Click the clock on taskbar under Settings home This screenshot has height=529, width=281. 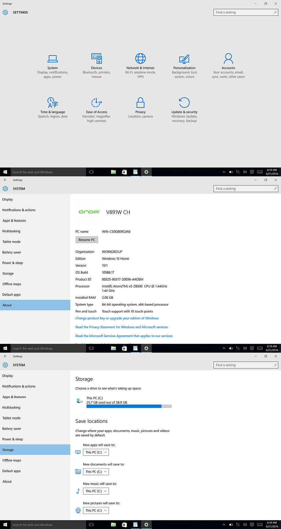[272, 172]
